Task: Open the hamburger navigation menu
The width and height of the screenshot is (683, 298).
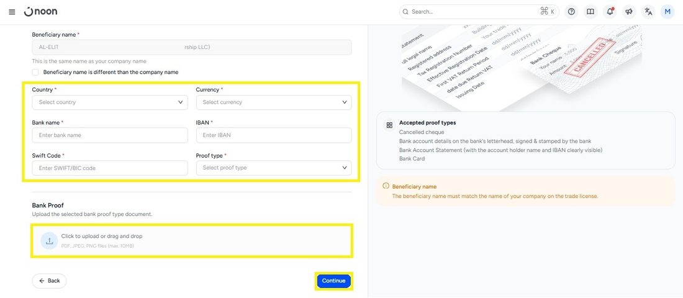Action: 12,12
